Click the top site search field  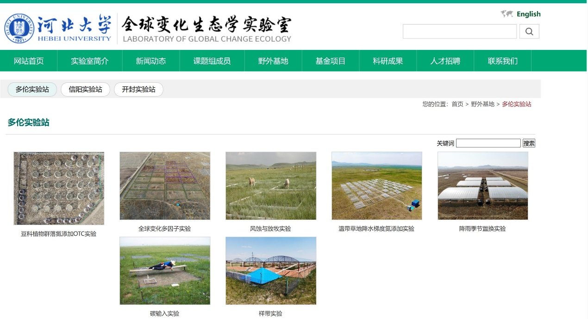coord(459,31)
